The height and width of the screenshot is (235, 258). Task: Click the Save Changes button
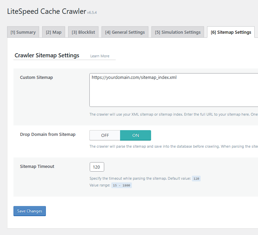click(x=30, y=211)
